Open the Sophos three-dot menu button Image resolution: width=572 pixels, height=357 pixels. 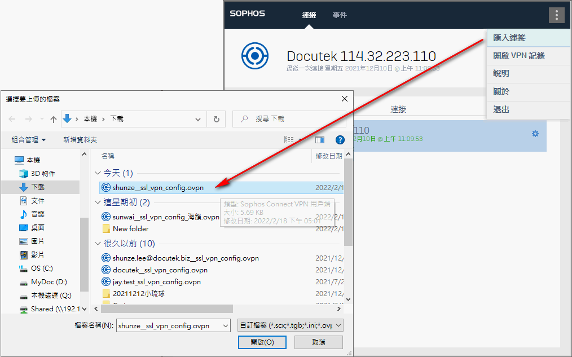[x=556, y=15]
